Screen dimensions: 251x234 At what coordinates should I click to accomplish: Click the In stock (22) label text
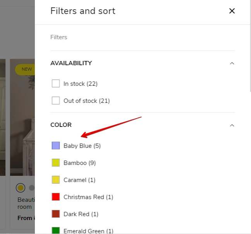click(x=81, y=84)
